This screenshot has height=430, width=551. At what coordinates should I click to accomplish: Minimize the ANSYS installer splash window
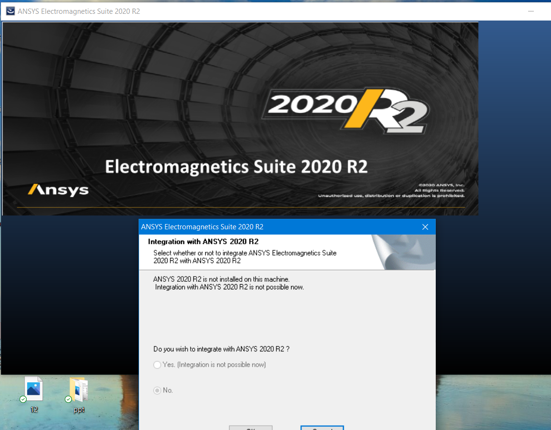[x=531, y=11]
